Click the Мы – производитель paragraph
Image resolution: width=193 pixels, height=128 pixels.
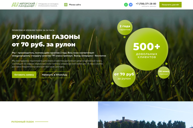59,54
